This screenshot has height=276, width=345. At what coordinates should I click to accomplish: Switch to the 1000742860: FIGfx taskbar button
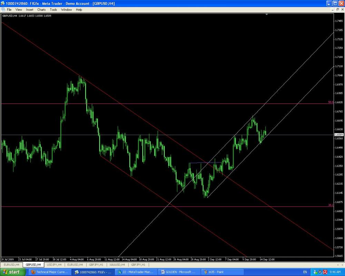point(93,272)
